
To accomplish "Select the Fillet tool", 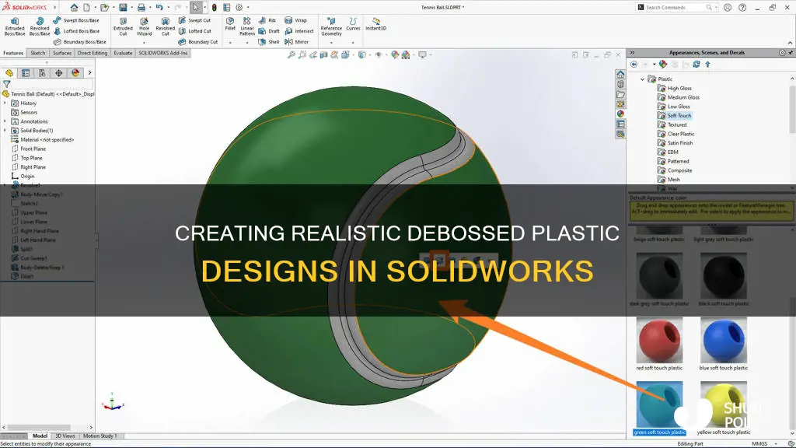I will pyautogui.click(x=230, y=24).
